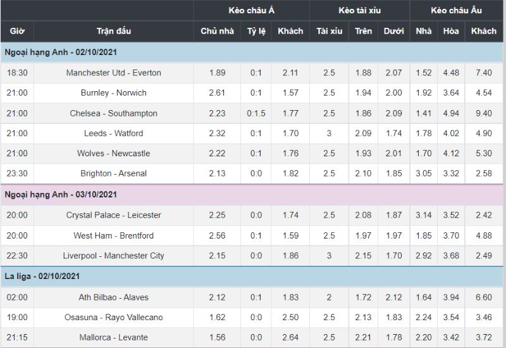Viewport: 506px width, 348px height.
Task: Select home odds 1.89 for Manchester Utd
Action: pos(217,73)
